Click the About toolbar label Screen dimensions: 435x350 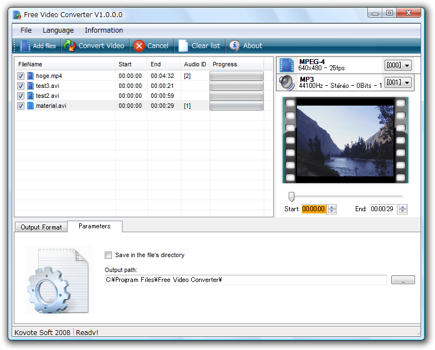253,46
